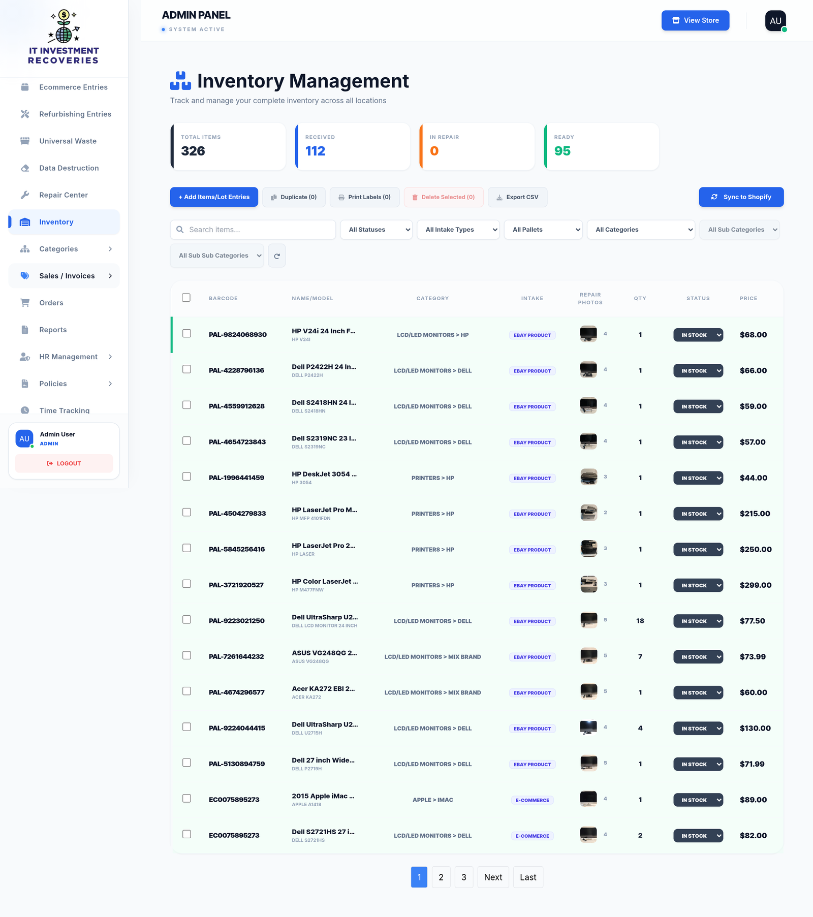Click the Repair Center wrench icon
Image resolution: width=813 pixels, height=917 pixels.
pyautogui.click(x=25, y=195)
